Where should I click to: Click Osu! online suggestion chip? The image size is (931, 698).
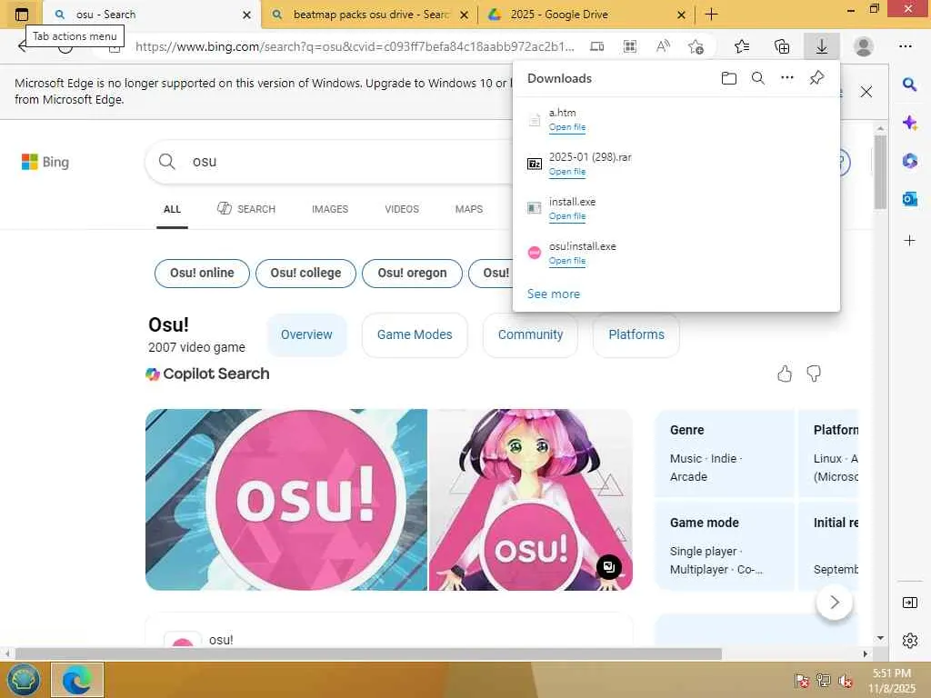pos(202,273)
